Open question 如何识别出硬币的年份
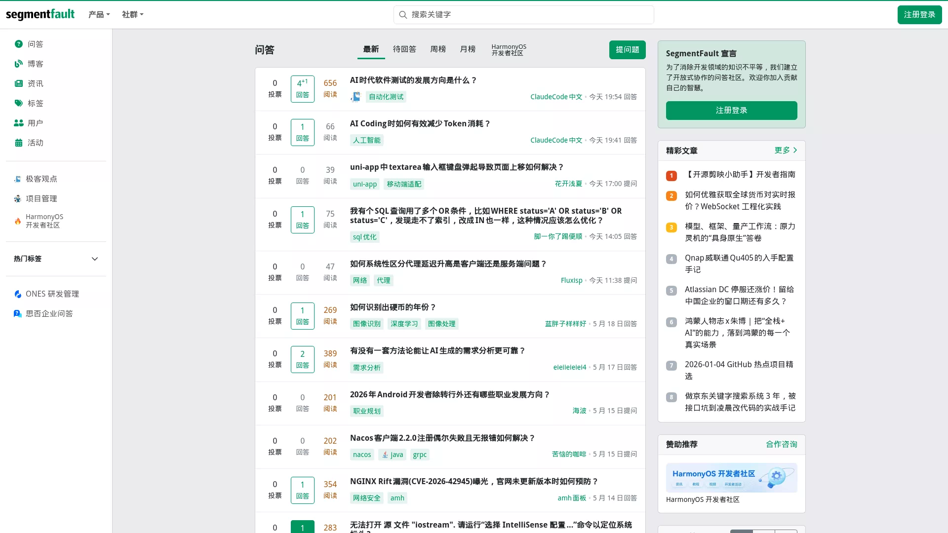The height and width of the screenshot is (533, 948). pos(393,307)
